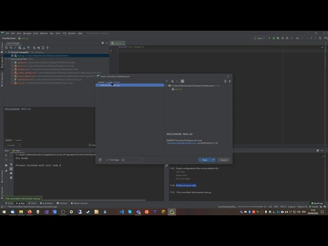Click the Cancel button in Push dialog

223,160
